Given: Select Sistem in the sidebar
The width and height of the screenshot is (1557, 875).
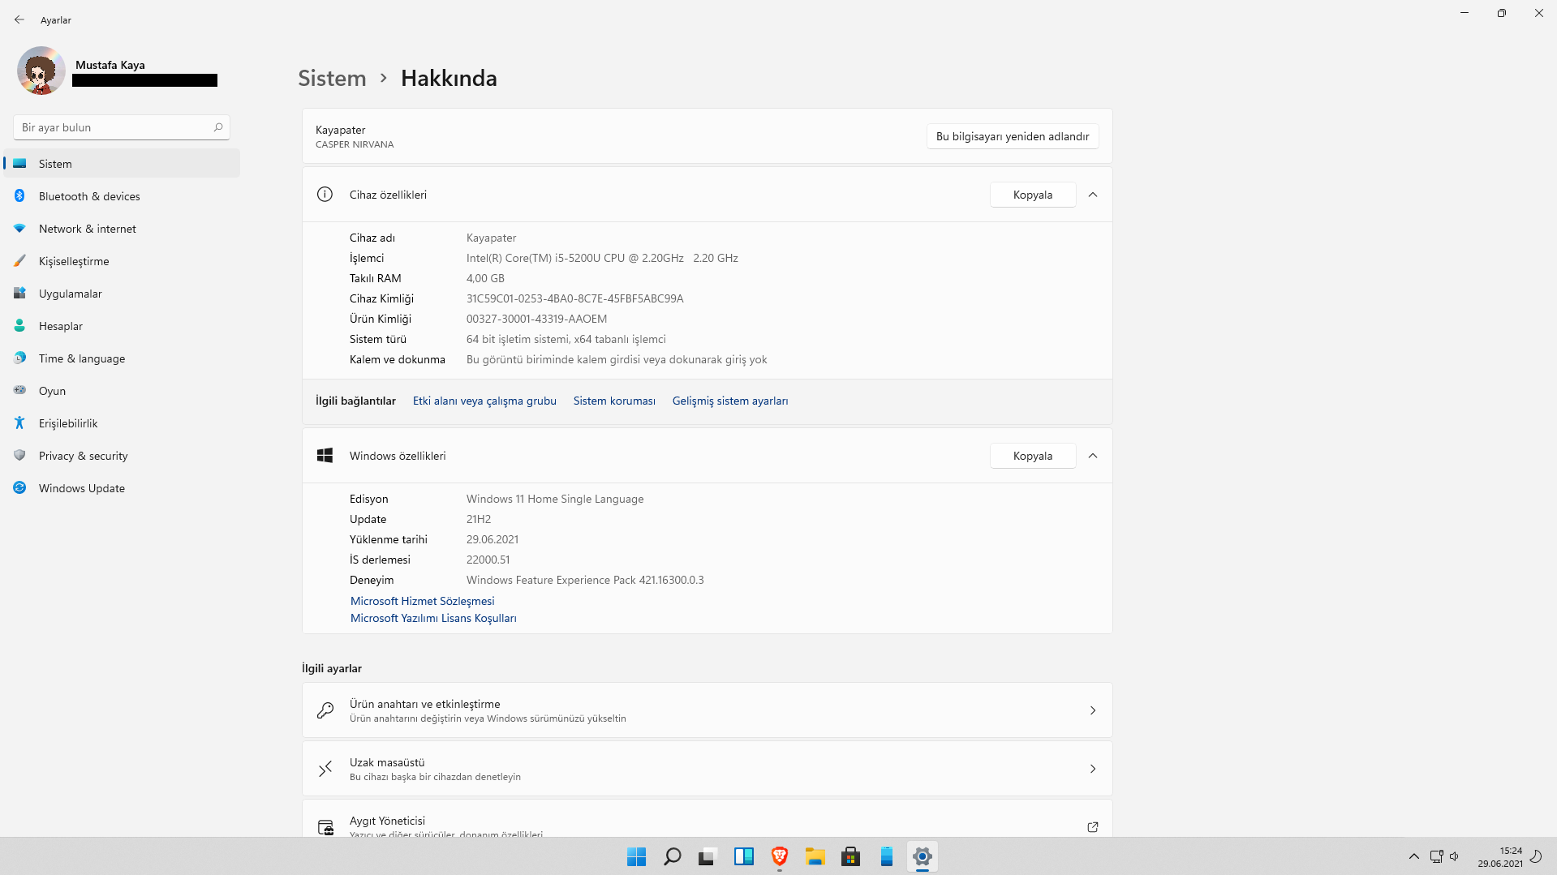Looking at the screenshot, I should (123, 164).
